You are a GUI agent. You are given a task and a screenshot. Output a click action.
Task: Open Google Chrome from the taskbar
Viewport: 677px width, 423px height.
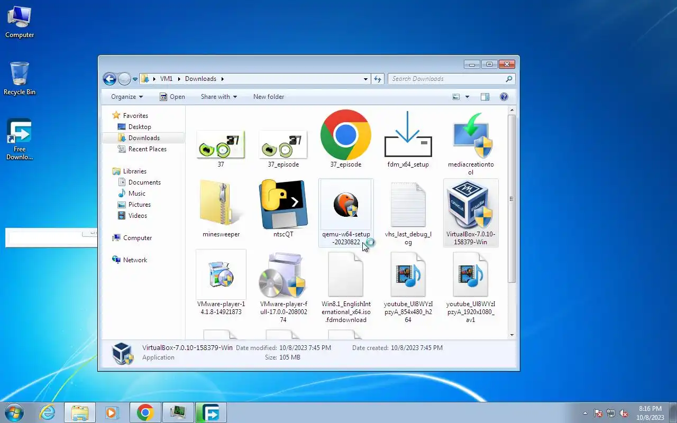[145, 412]
